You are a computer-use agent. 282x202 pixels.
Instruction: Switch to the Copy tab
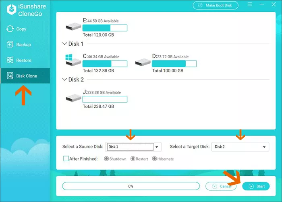[x=25, y=29]
